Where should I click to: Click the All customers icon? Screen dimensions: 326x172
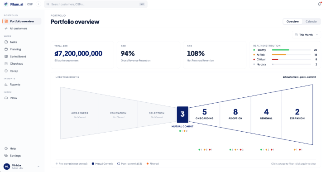click(x=6, y=29)
